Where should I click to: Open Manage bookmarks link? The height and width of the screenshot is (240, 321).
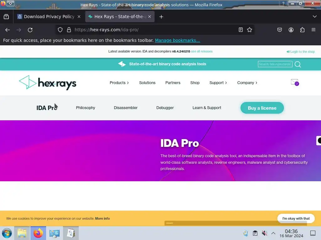177,40
